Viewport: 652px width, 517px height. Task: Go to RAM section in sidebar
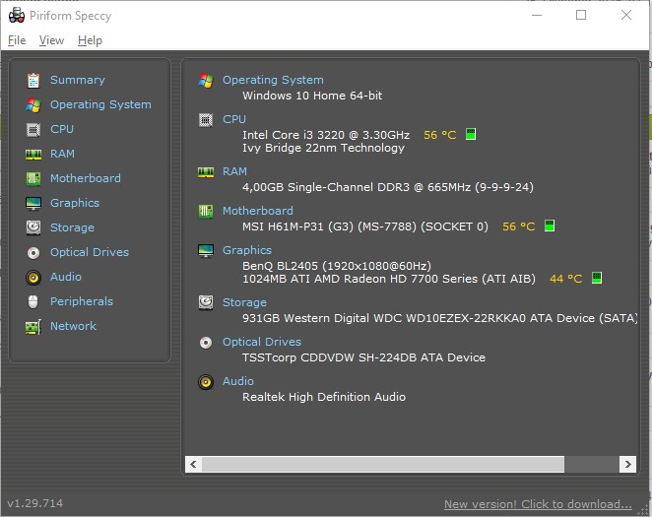point(62,154)
